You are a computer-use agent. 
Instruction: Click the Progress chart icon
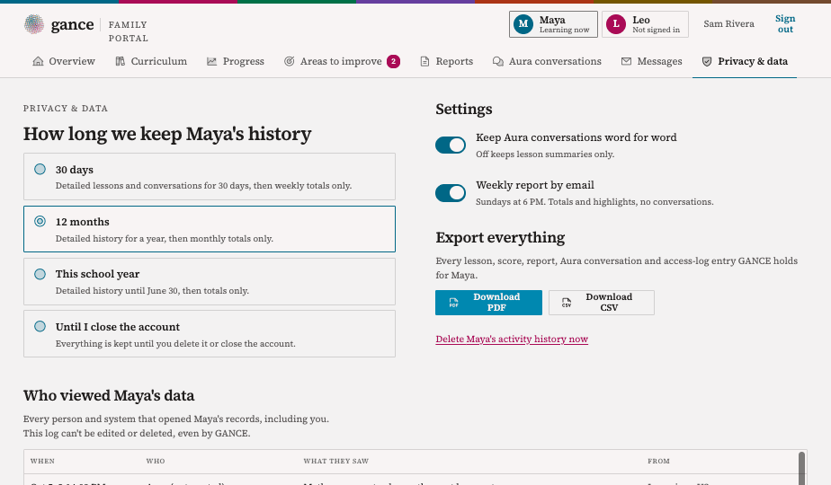click(x=212, y=61)
